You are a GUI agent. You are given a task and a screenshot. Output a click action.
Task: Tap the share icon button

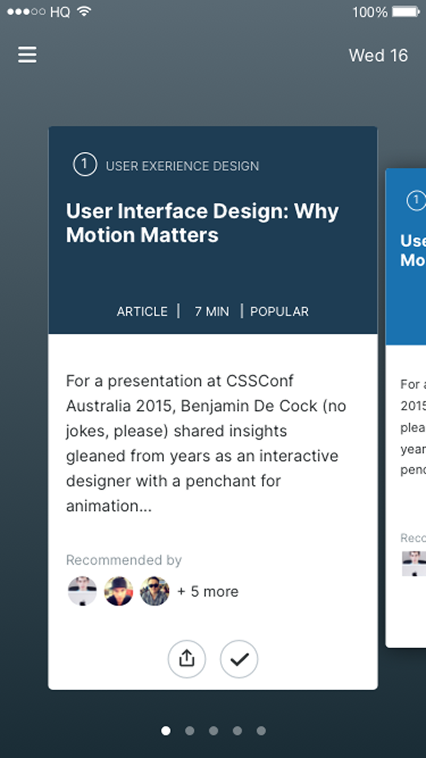(x=187, y=659)
